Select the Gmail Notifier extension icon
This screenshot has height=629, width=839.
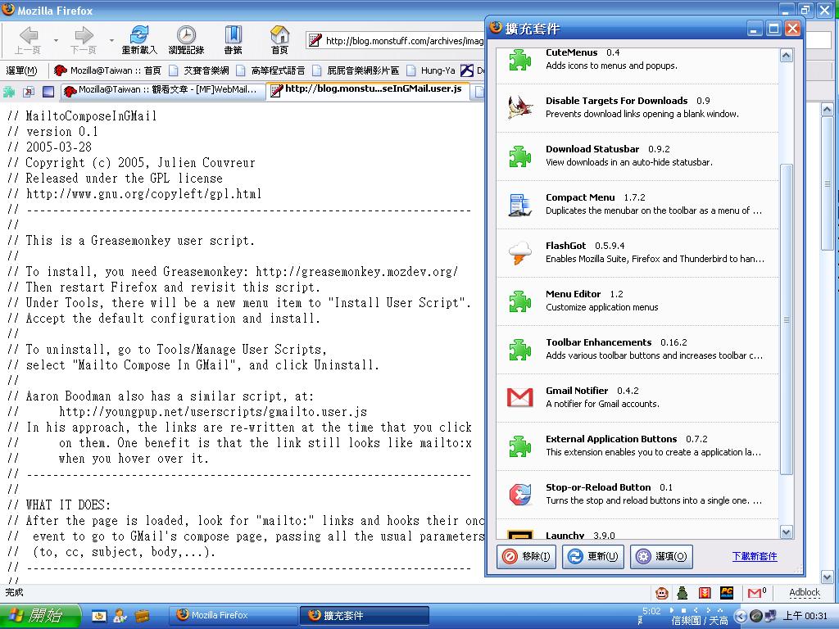tap(519, 398)
